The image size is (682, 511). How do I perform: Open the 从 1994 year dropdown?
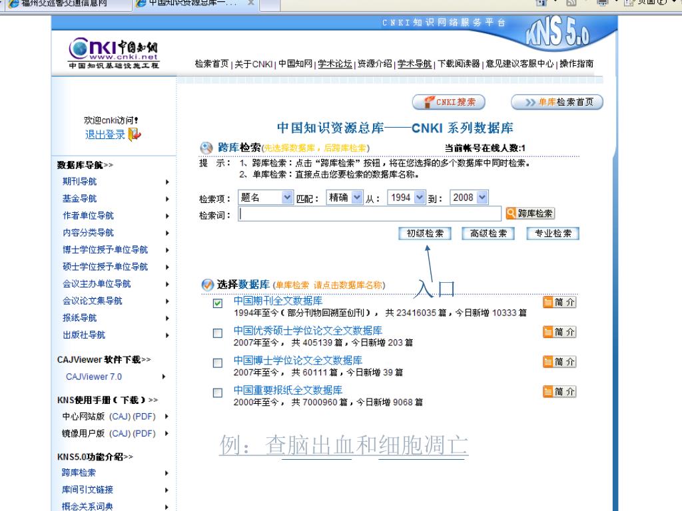click(406, 198)
